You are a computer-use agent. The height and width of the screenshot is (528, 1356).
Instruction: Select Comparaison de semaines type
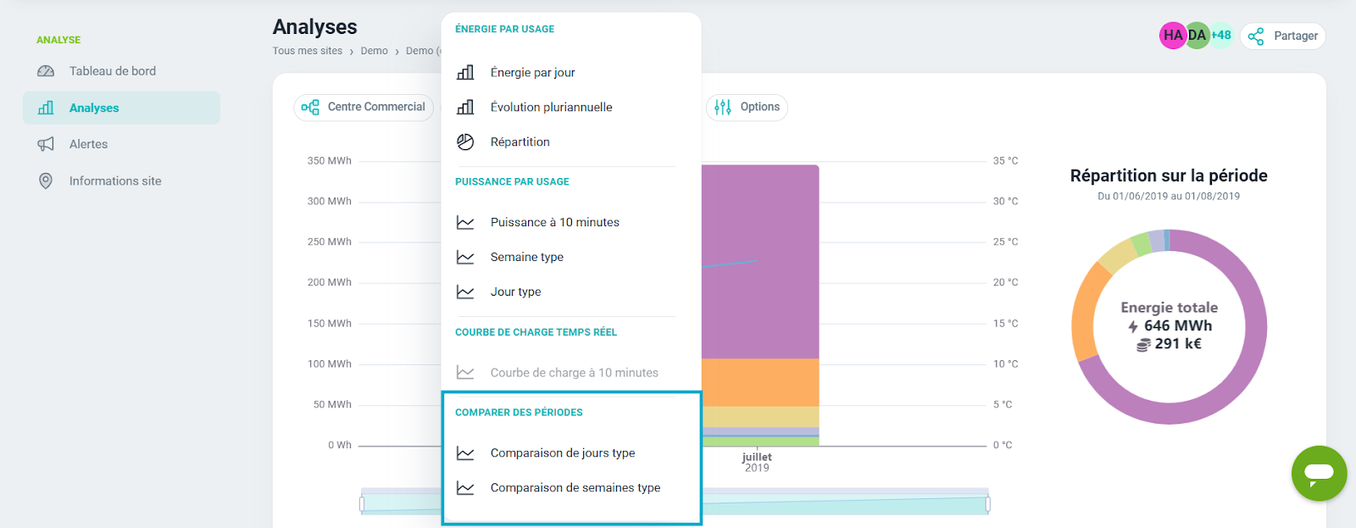pos(575,487)
